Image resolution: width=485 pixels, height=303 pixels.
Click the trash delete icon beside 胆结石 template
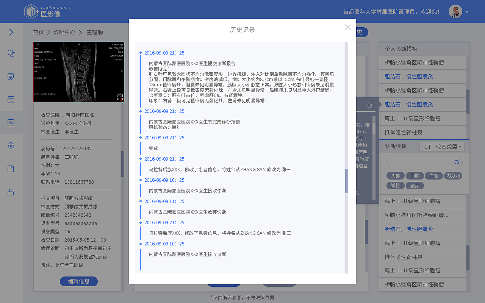369,104
